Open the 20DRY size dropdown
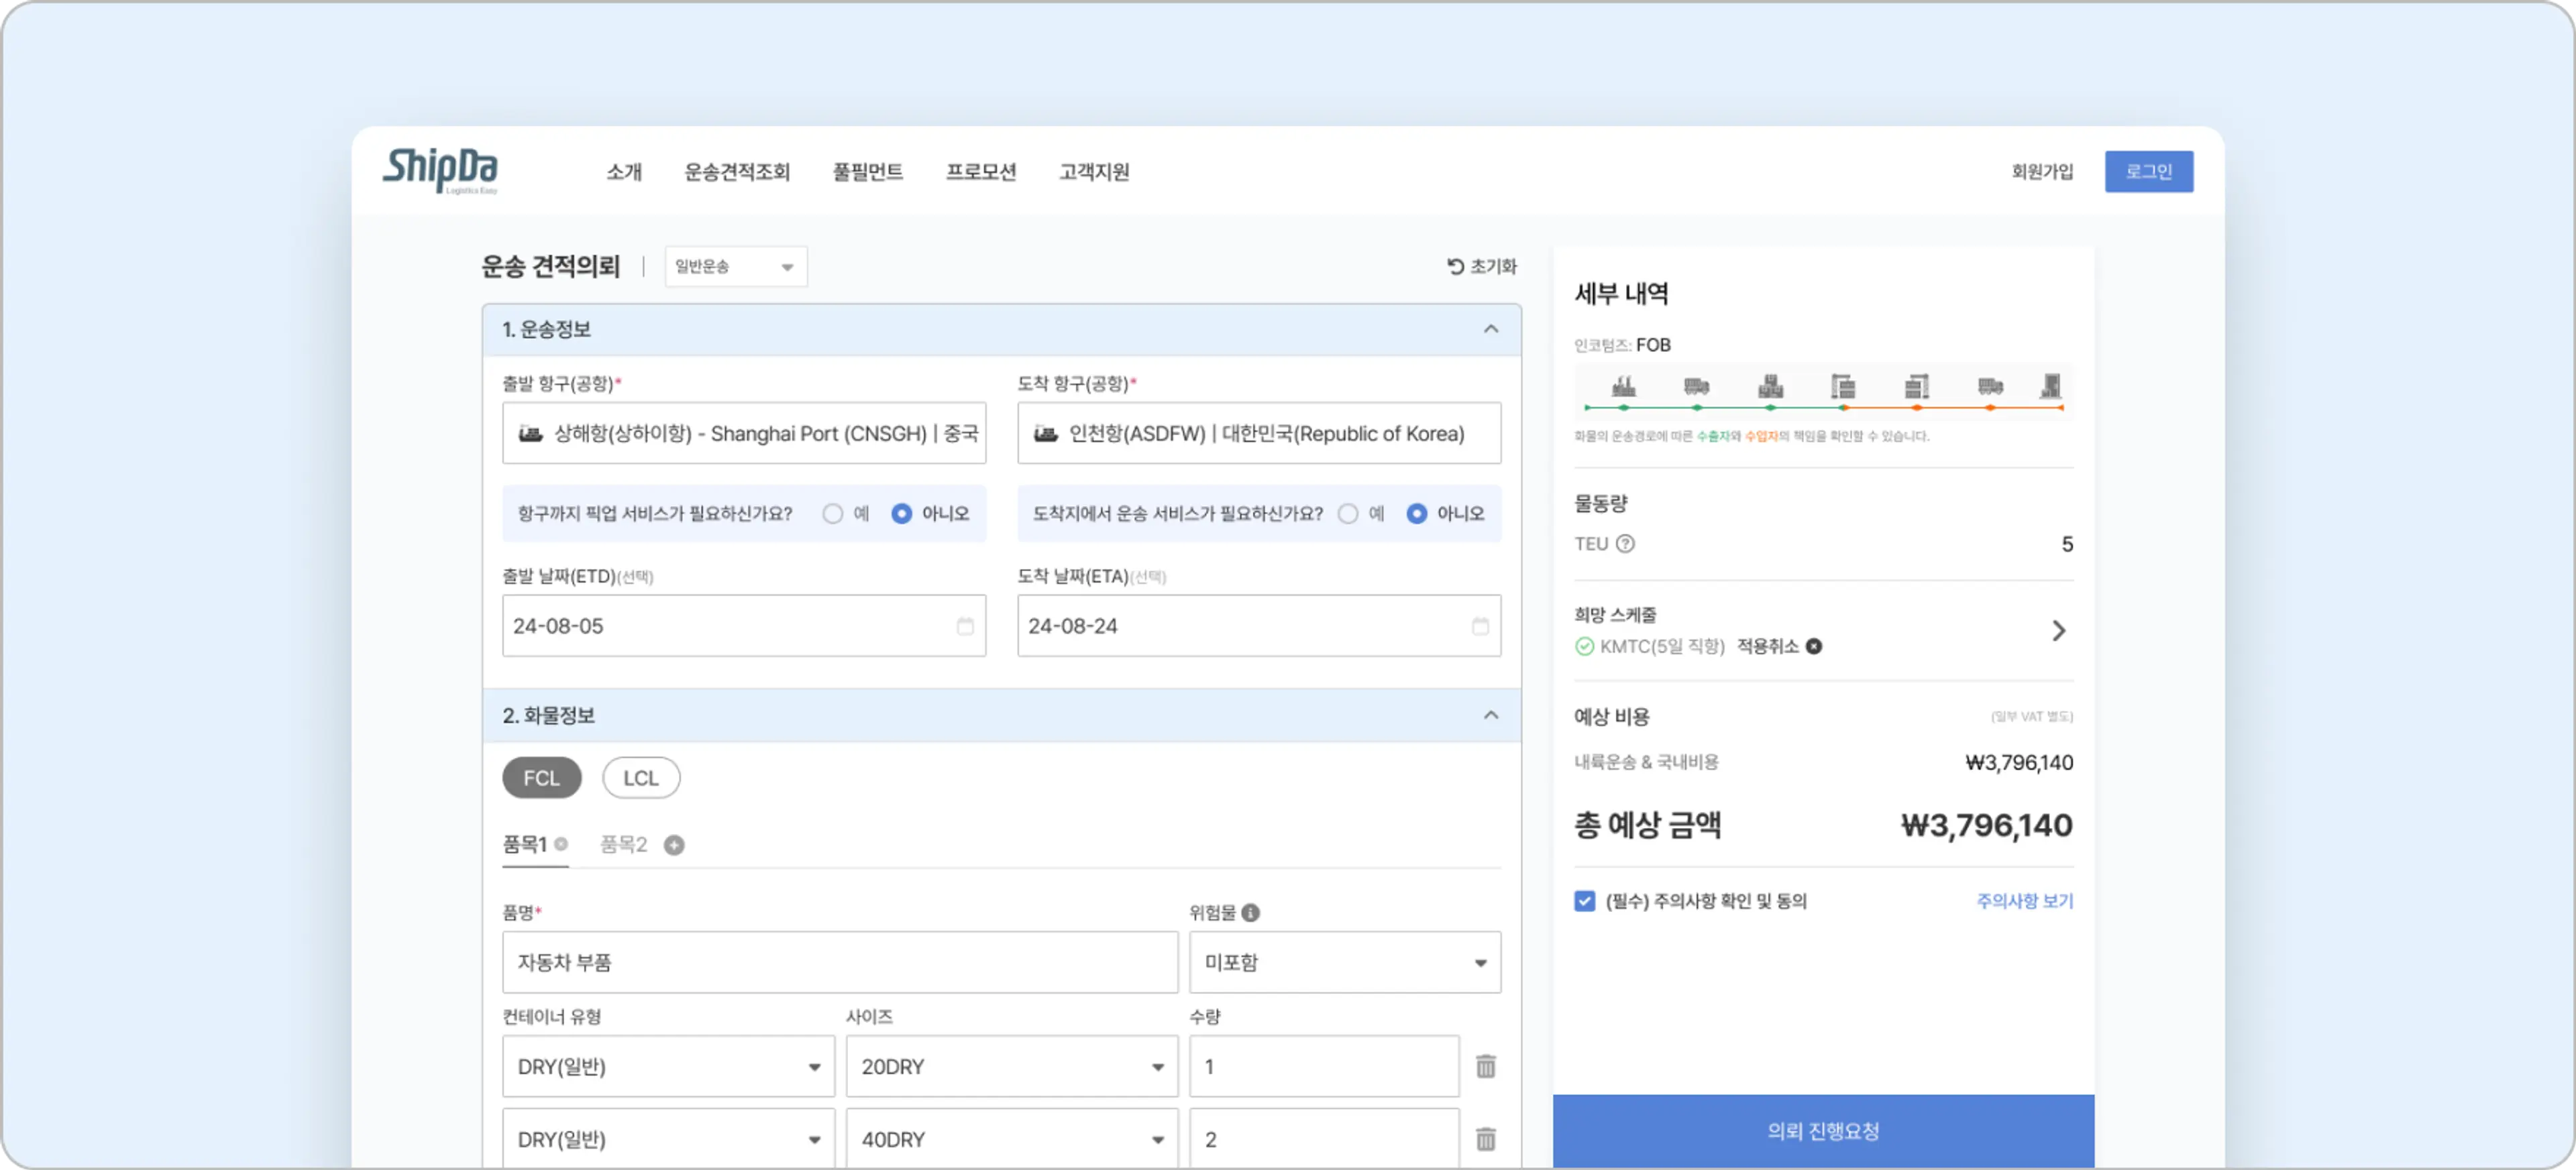Viewport: 2576px width, 1170px height. (x=1012, y=1067)
